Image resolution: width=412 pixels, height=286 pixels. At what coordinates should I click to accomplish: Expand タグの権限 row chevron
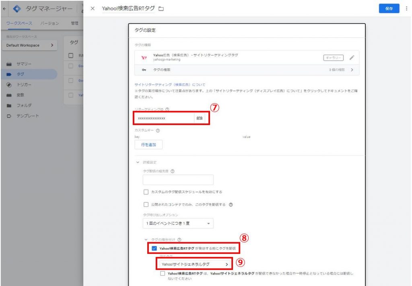(352, 70)
